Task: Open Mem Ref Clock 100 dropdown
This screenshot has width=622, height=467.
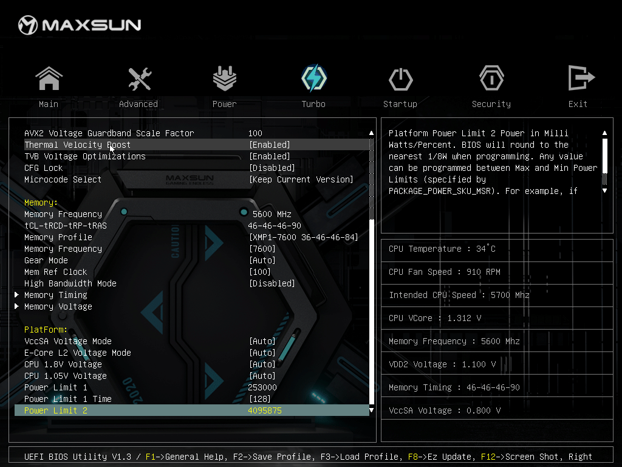Action: click(x=259, y=272)
